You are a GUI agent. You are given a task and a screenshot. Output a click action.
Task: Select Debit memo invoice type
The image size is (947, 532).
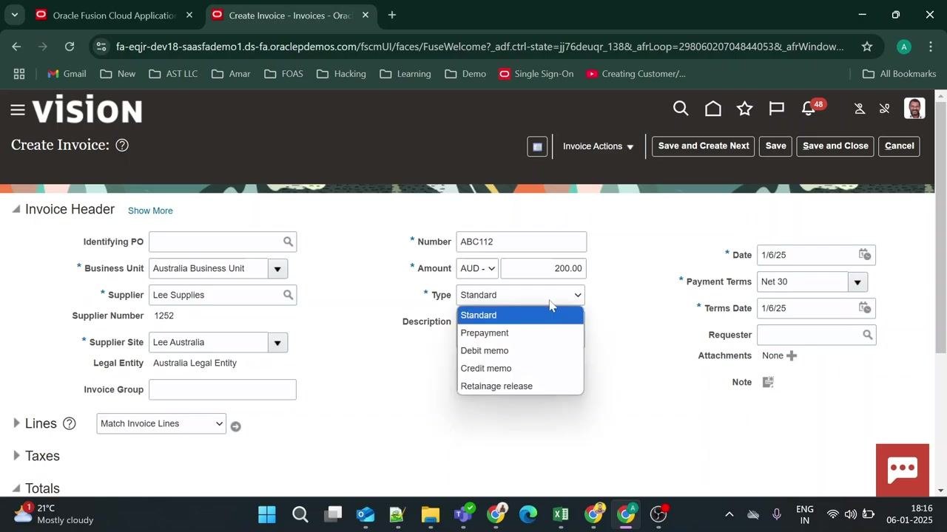tap(520, 350)
